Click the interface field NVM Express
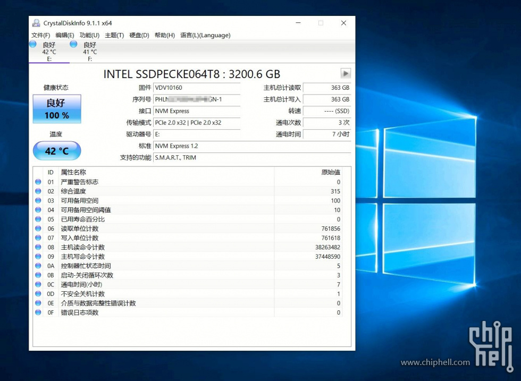This screenshot has height=381, width=521. coord(197,111)
